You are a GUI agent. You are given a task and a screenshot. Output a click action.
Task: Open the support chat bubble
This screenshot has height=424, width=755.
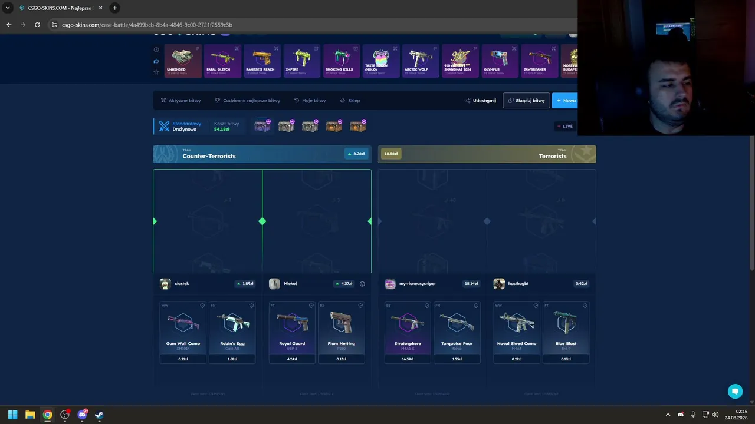tap(735, 391)
